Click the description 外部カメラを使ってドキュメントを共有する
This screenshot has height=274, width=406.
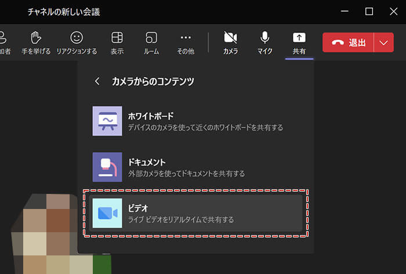coord(186,174)
